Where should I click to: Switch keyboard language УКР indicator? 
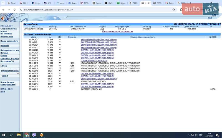pyautogui.click(x=201, y=135)
